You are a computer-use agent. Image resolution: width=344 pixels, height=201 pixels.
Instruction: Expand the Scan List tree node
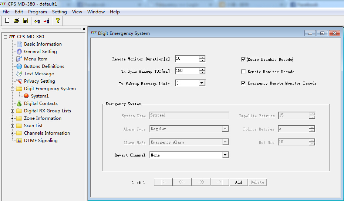click(13, 126)
